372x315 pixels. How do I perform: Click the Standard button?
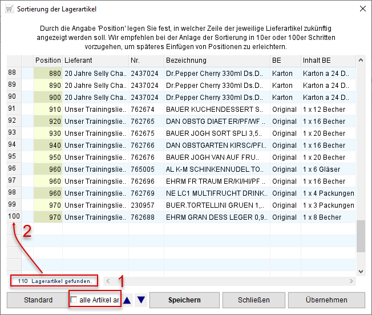38,300
